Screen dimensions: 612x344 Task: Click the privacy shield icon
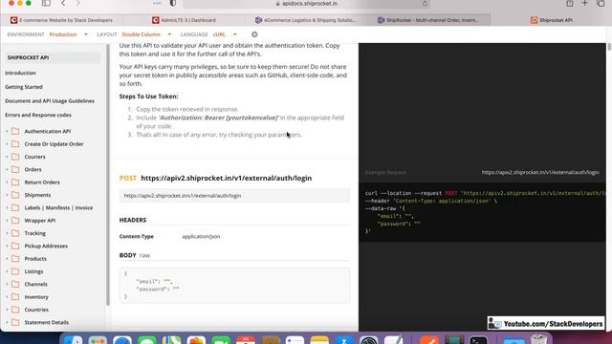(x=173, y=3)
